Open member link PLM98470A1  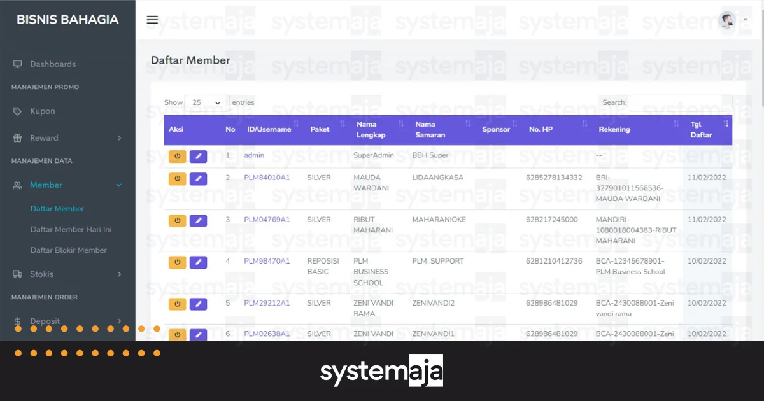pos(267,261)
